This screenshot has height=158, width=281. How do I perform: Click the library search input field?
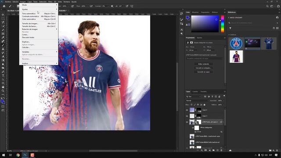[253, 23]
